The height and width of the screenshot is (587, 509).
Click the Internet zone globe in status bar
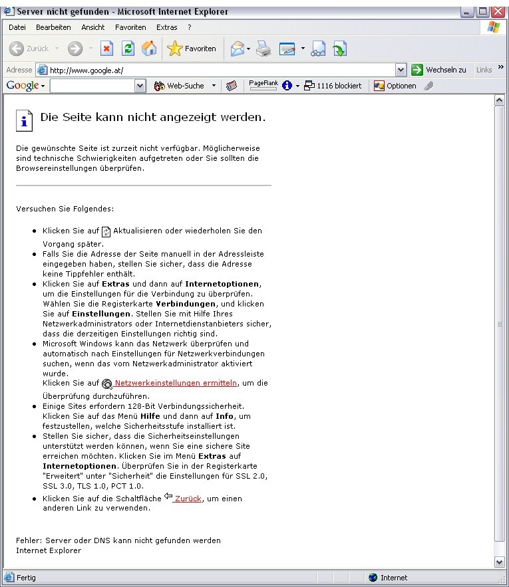coord(373,577)
